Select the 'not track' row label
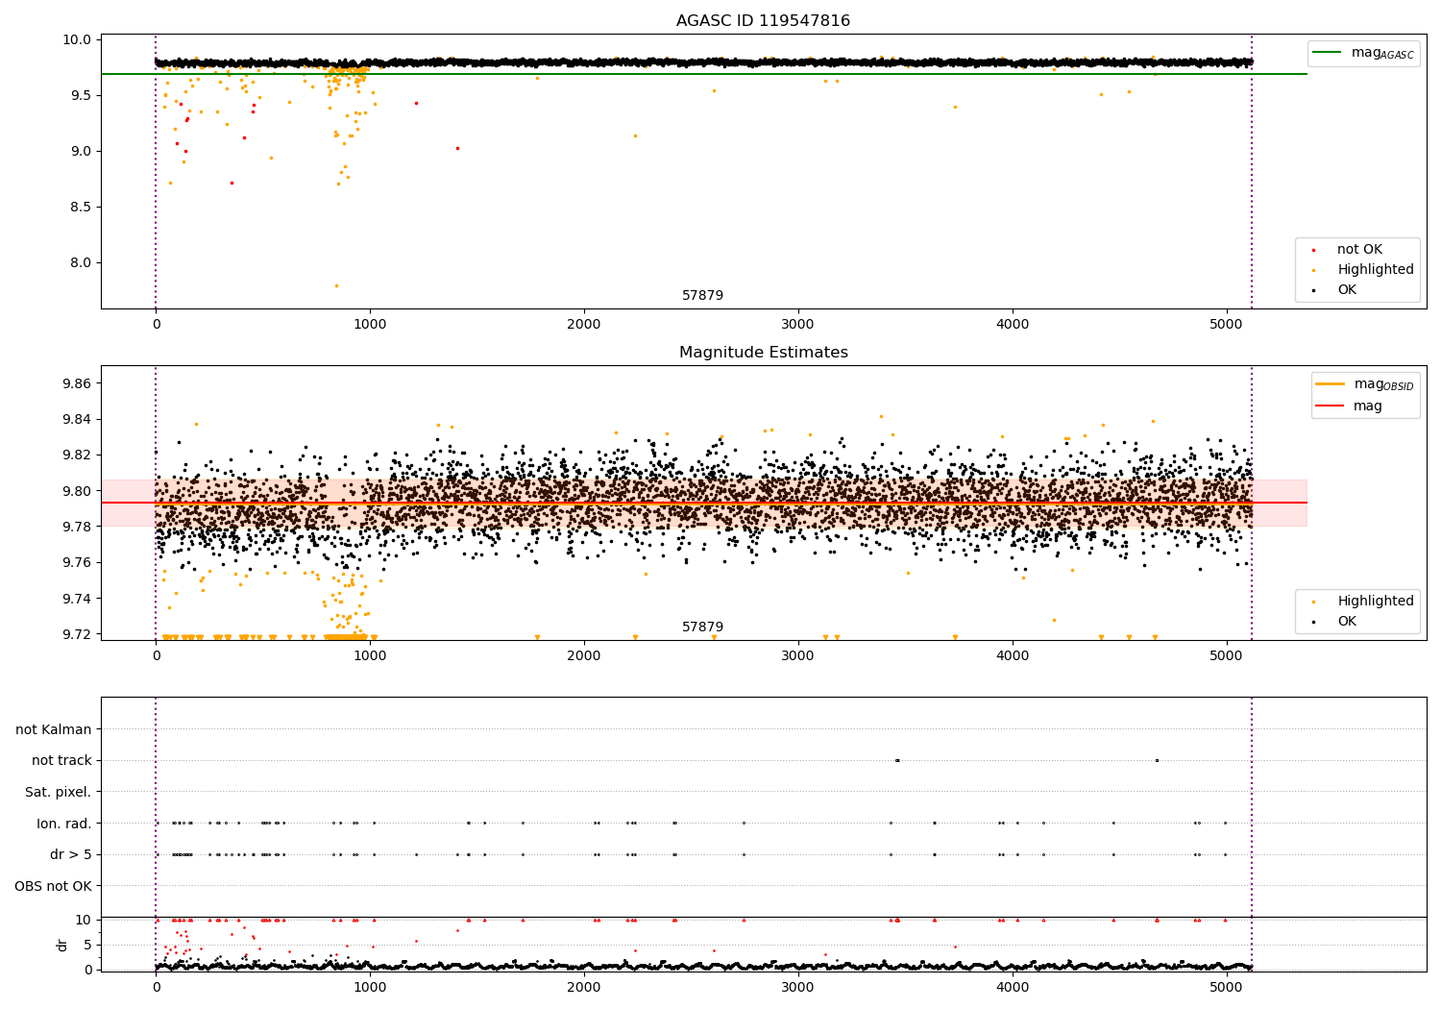1441x1009 pixels. 61,760
